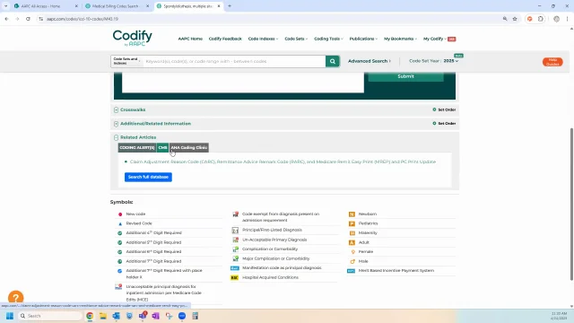574x323 pixels.
Task: Collapse the Related Articles section
Action: [116, 137]
